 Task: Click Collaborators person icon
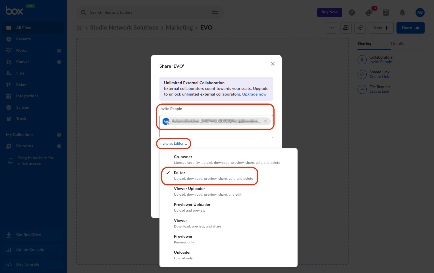click(362, 60)
